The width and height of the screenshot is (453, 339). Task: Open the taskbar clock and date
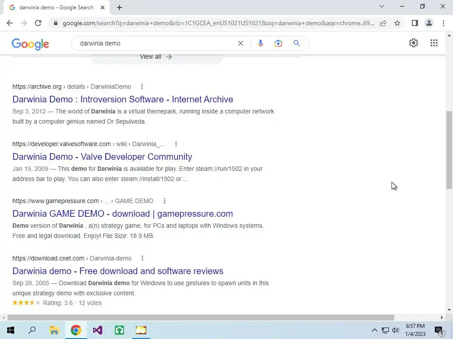point(415,330)
